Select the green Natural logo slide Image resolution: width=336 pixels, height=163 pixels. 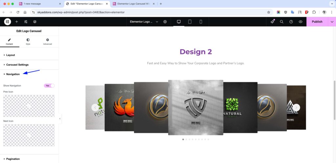click(240, 107)
